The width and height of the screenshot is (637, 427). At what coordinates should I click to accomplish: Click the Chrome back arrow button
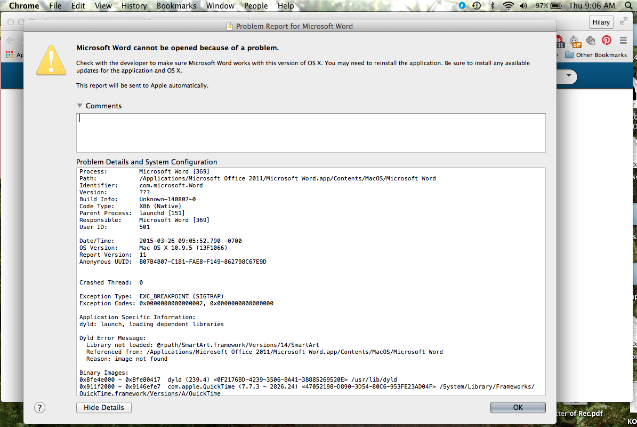click(11, 40)
